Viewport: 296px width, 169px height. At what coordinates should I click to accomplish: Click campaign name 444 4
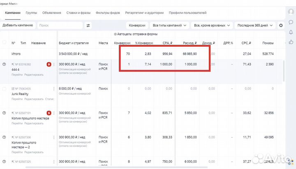point(16,70)
